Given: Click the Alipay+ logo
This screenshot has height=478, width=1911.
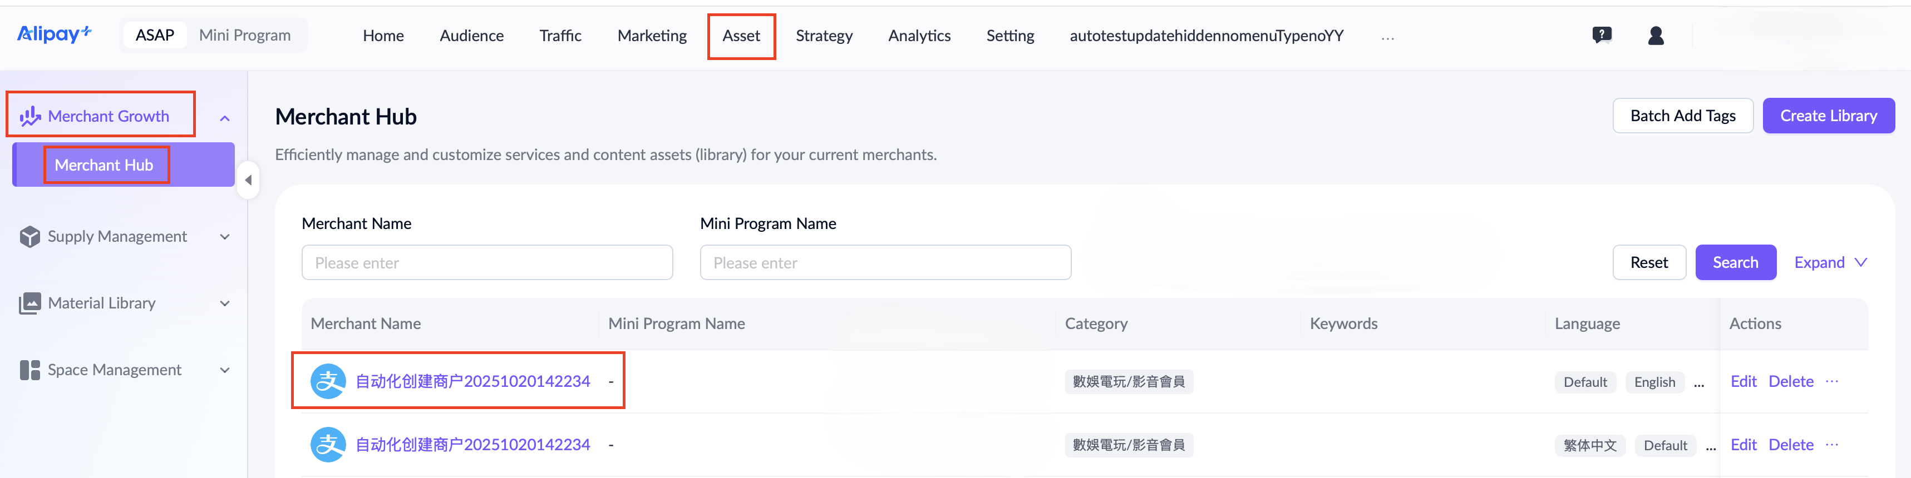Looking at the screenshot, I should click(54, 34).
